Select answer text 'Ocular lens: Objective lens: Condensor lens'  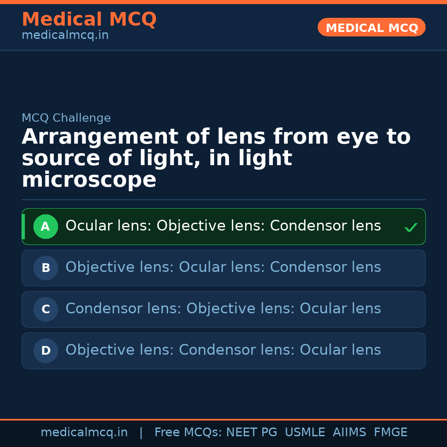(x=223, y=226)
